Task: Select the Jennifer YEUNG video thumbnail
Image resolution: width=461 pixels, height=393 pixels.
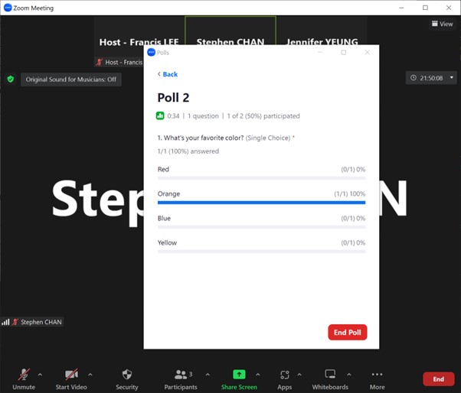Action: tap(322, 31)
